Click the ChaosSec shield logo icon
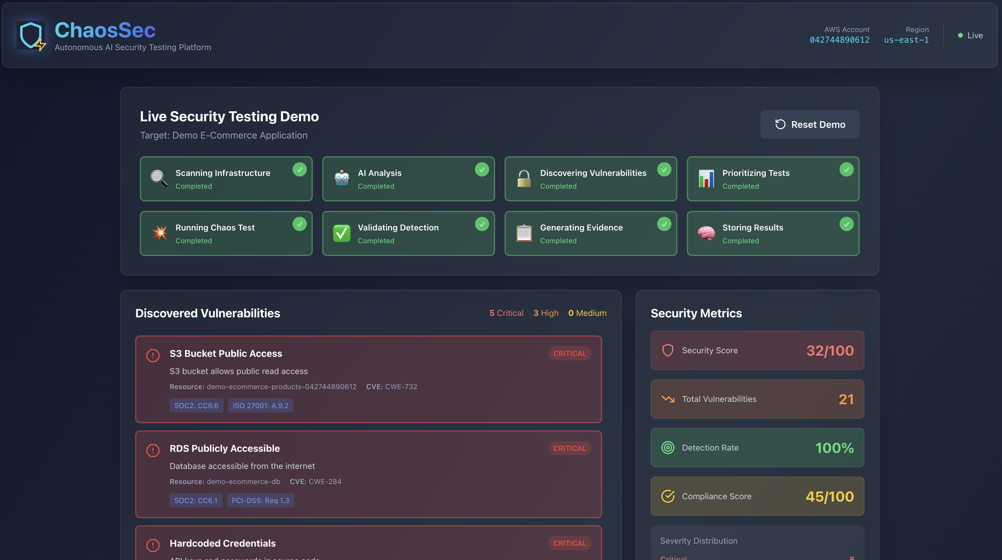The image size is (1002, 560). (31, 35)
